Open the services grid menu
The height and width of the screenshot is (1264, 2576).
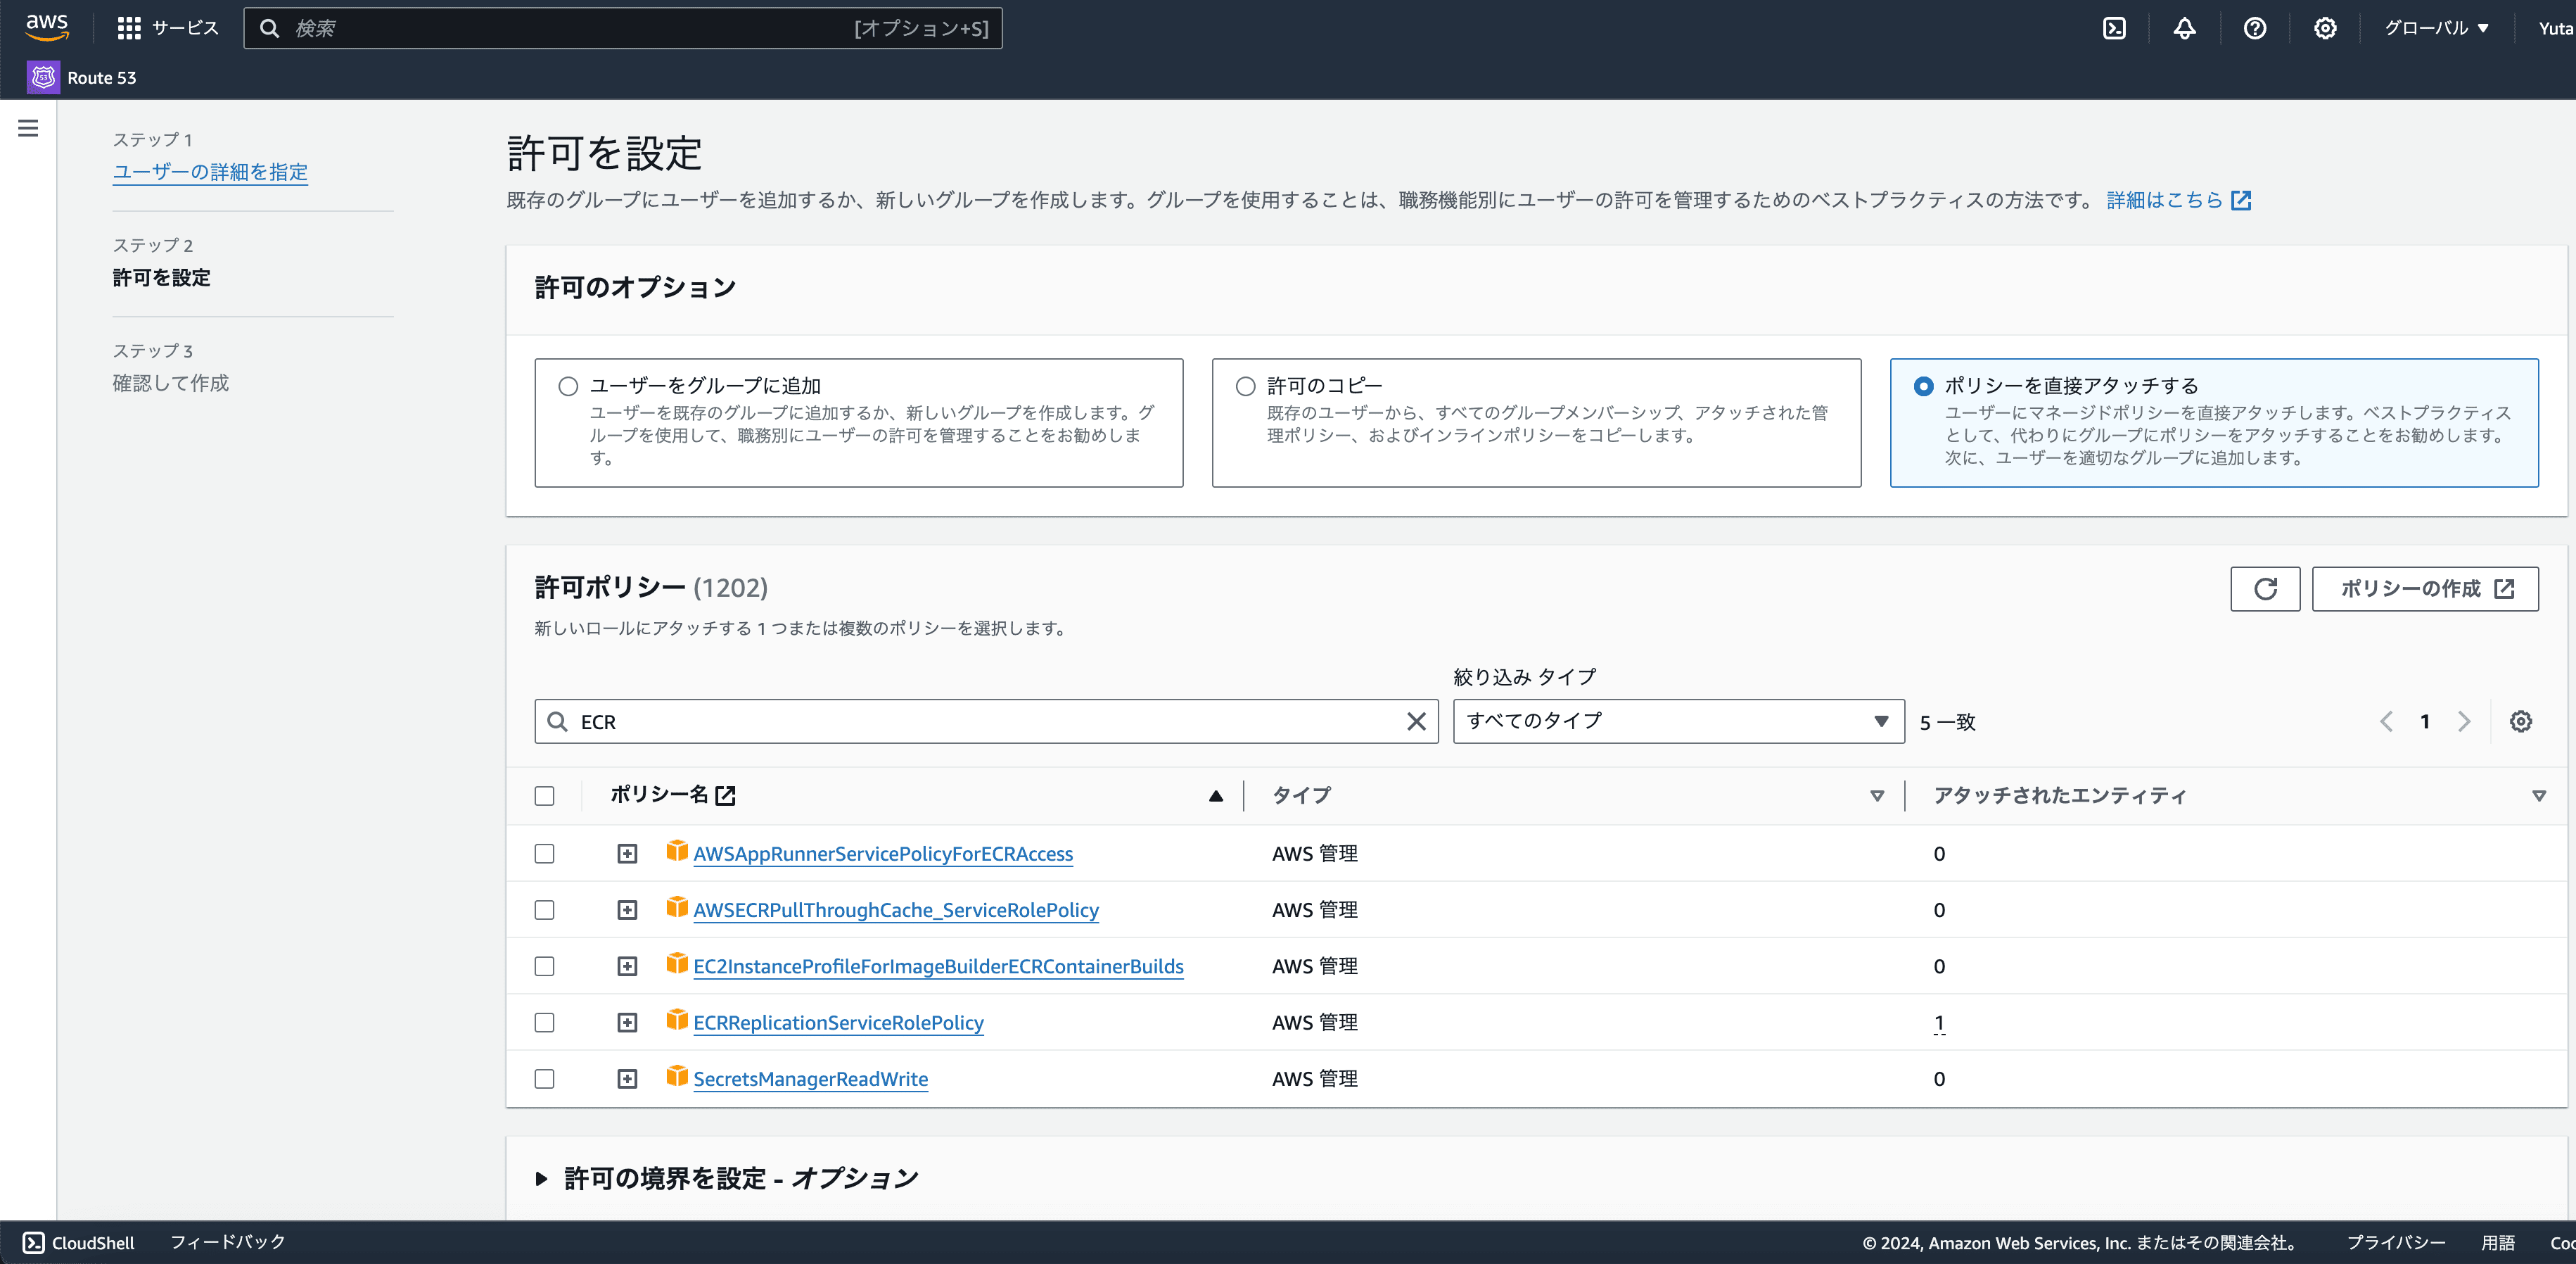pyautogui.click(x=129, y=28)
